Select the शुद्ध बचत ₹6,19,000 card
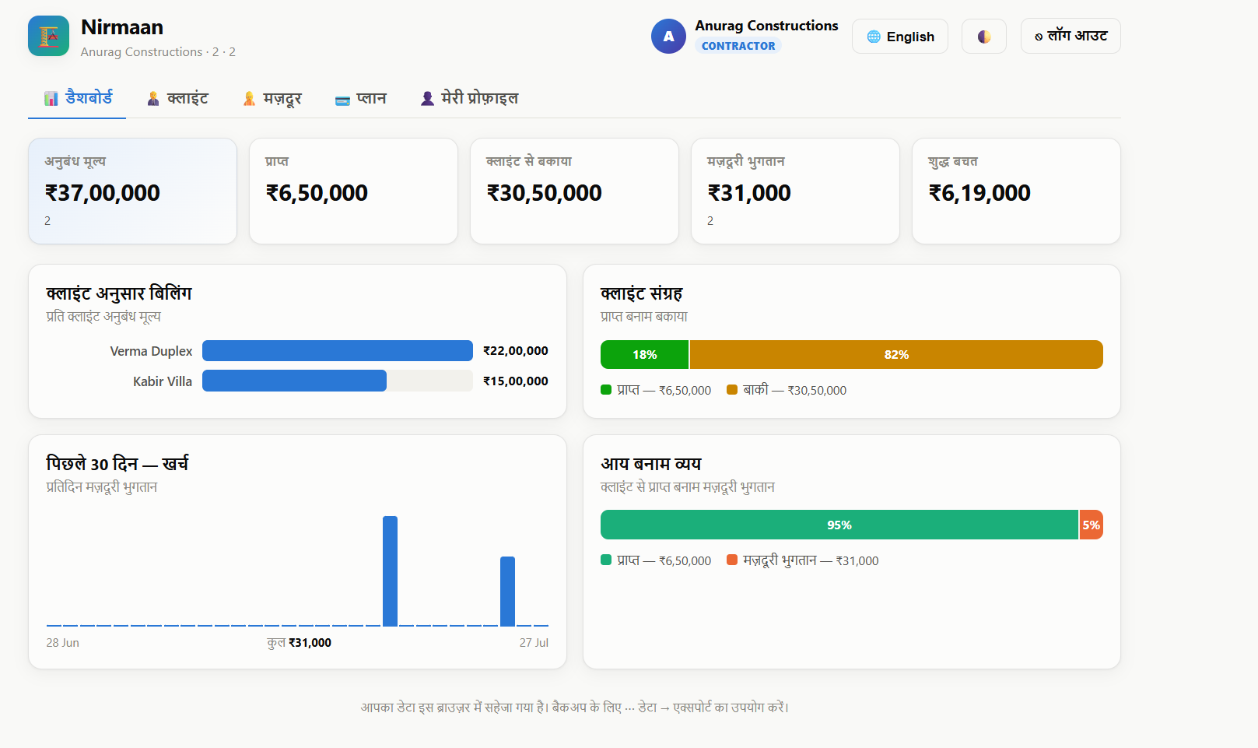 point(1016,191)
